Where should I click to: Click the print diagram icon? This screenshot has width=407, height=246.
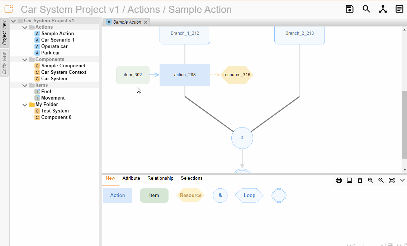point(339,180)
